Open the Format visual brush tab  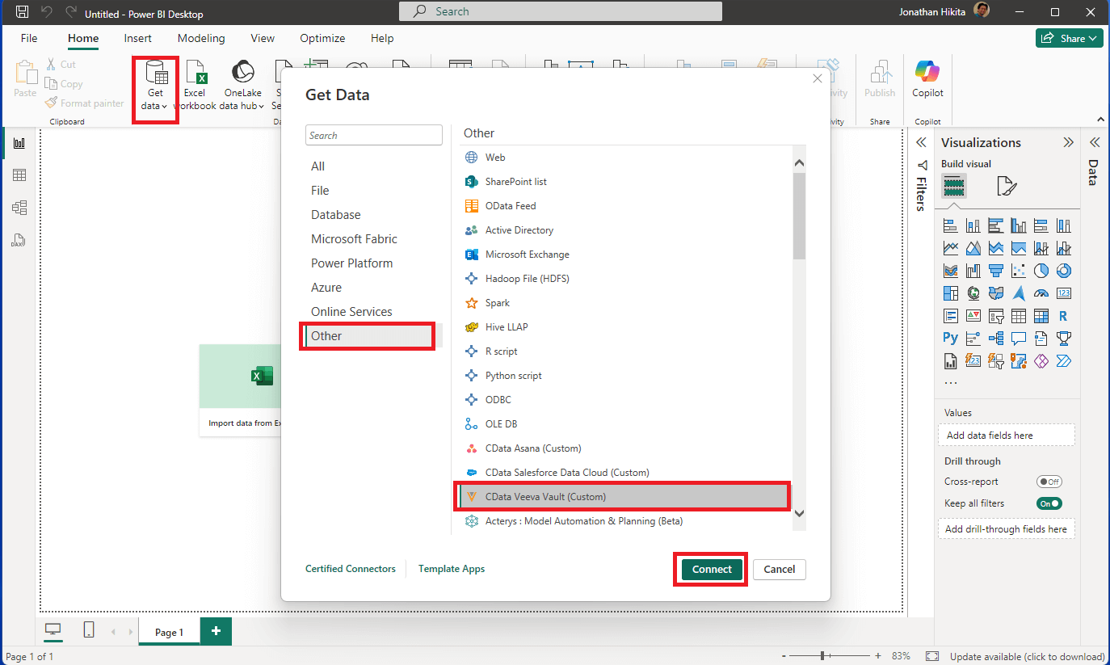tap(1007, 187)
